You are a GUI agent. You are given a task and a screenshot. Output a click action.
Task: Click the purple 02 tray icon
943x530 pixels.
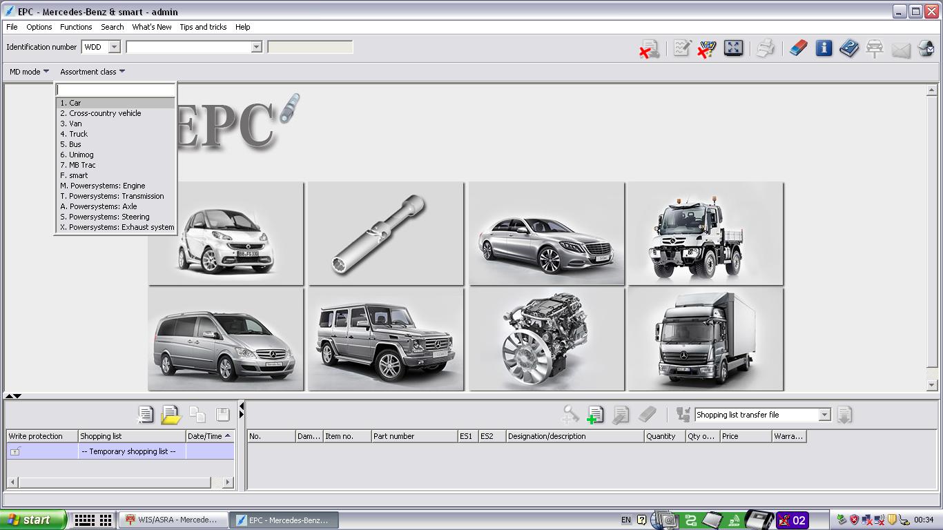pyautogui.click(x=793, y=520)
